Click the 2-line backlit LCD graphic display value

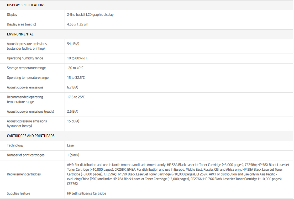[x=90, y=15]
